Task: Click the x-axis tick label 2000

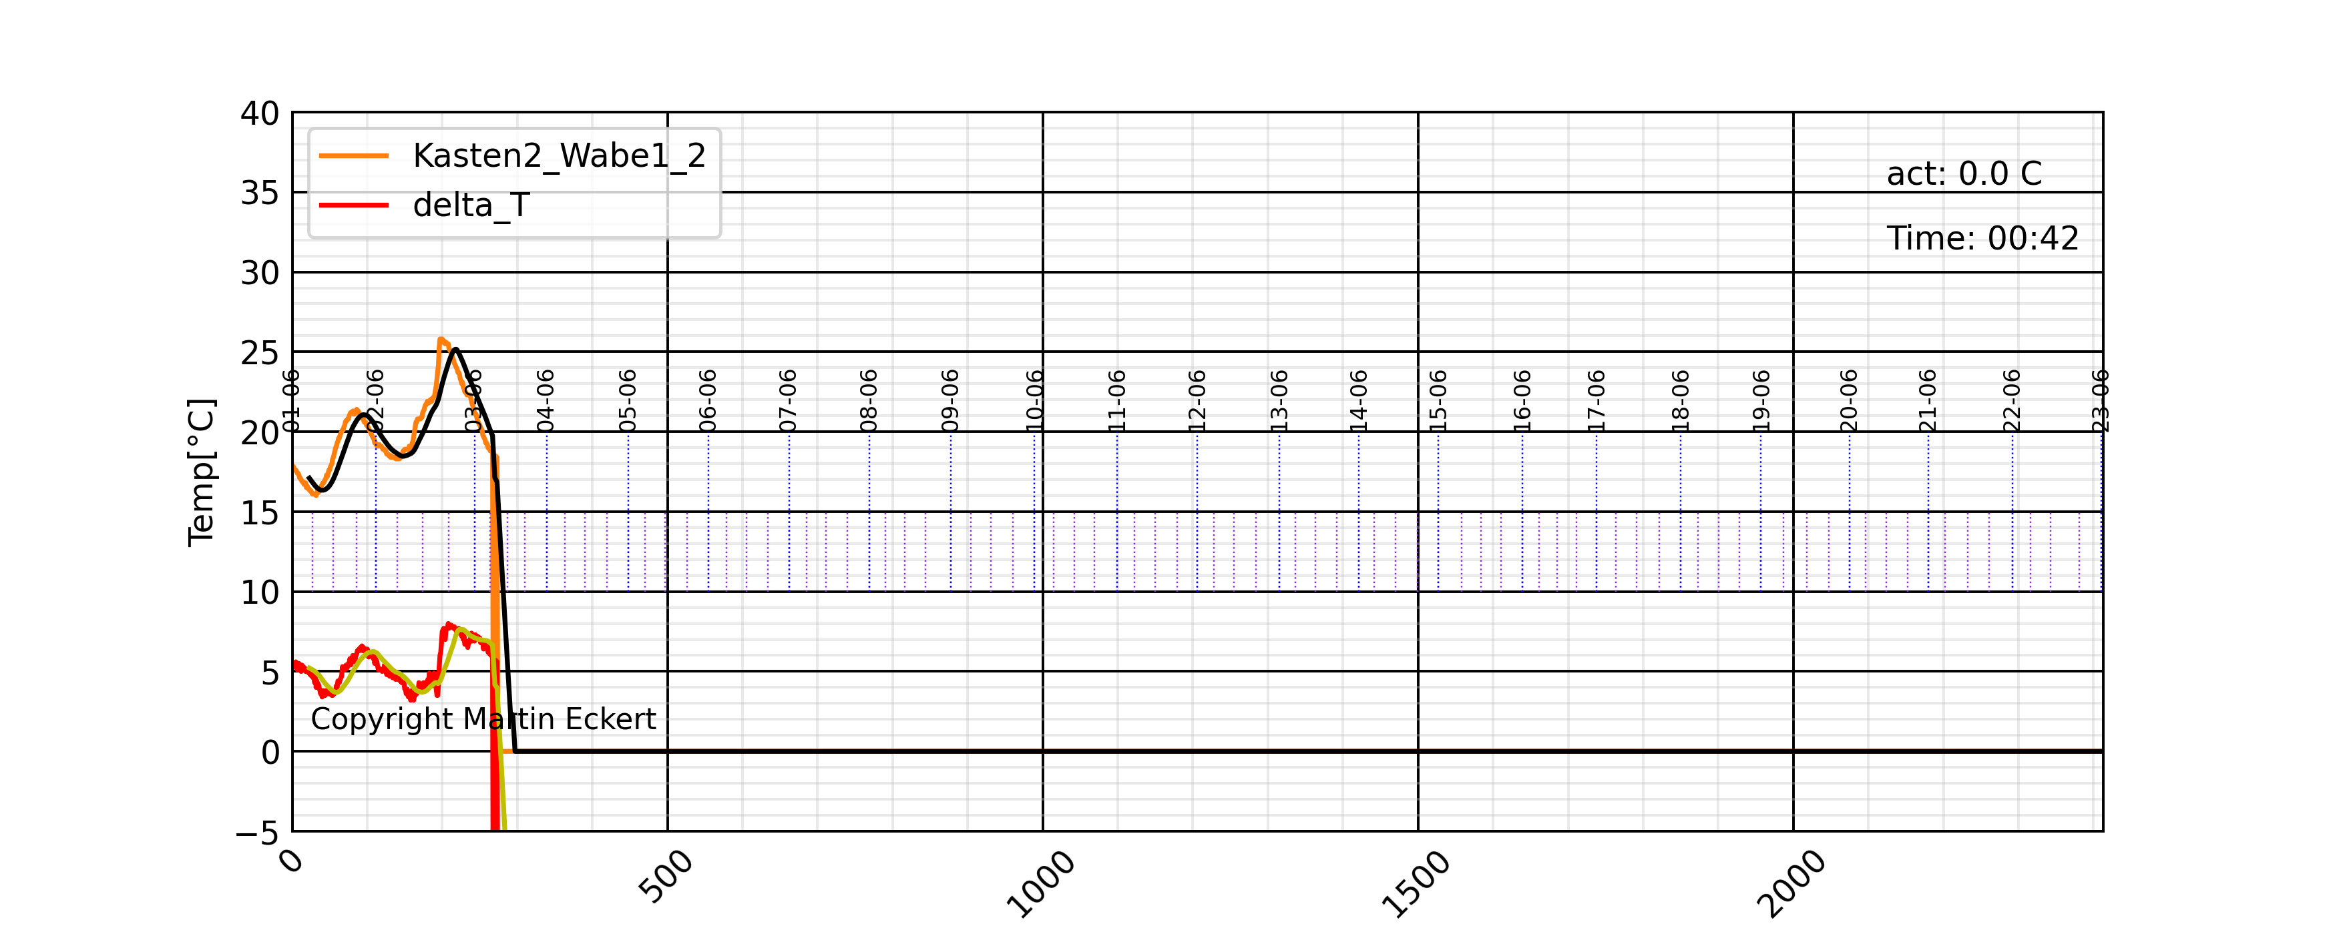Action: coord(1791,883)
